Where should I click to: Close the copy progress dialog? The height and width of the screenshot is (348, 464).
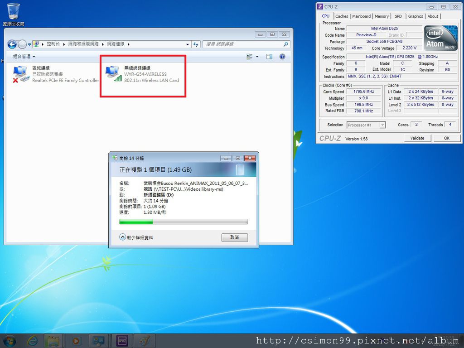(x=250, y=158)
